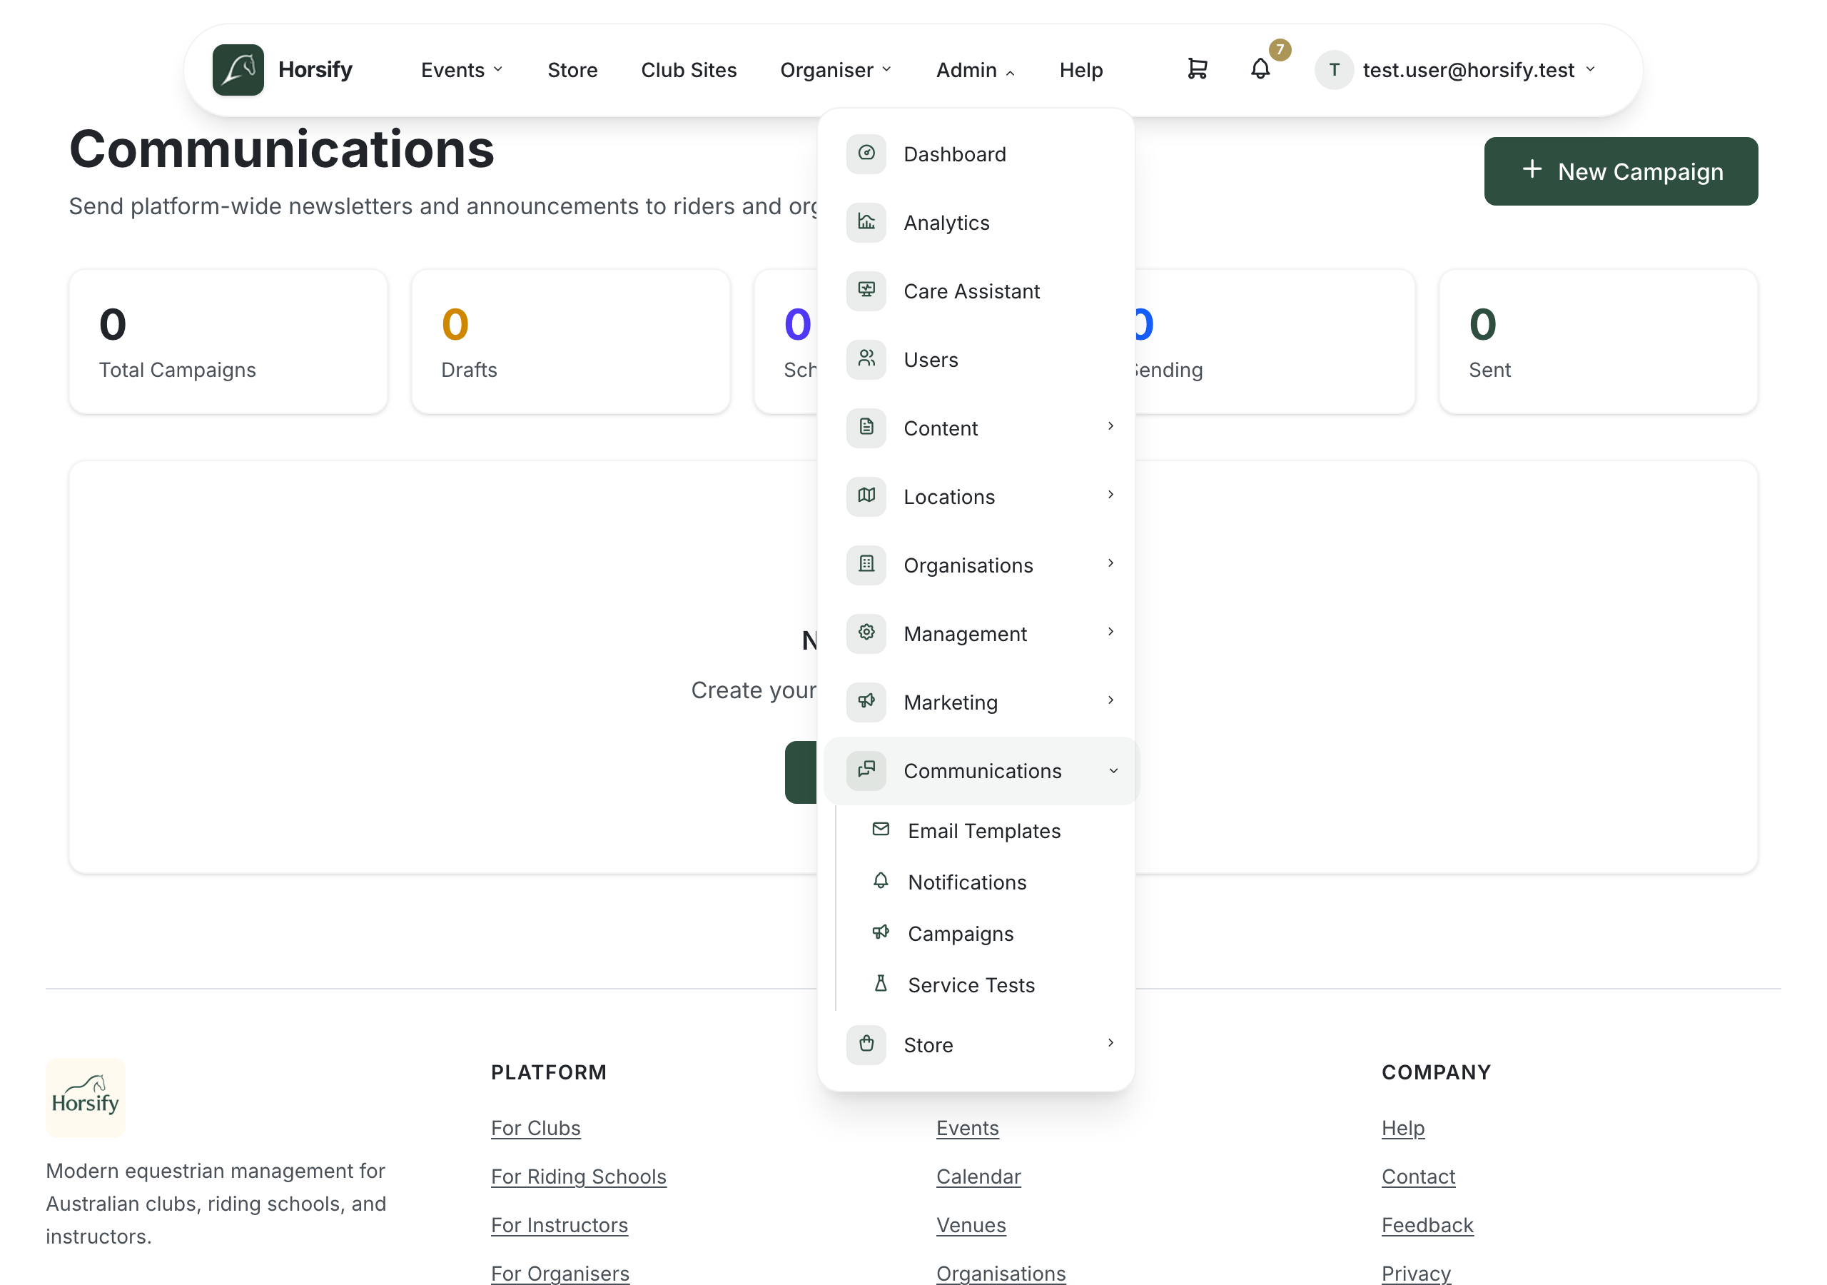Open the Calendar footer link
Viewport: 1827px width, 1285px height.
(x=978, y=1176)
